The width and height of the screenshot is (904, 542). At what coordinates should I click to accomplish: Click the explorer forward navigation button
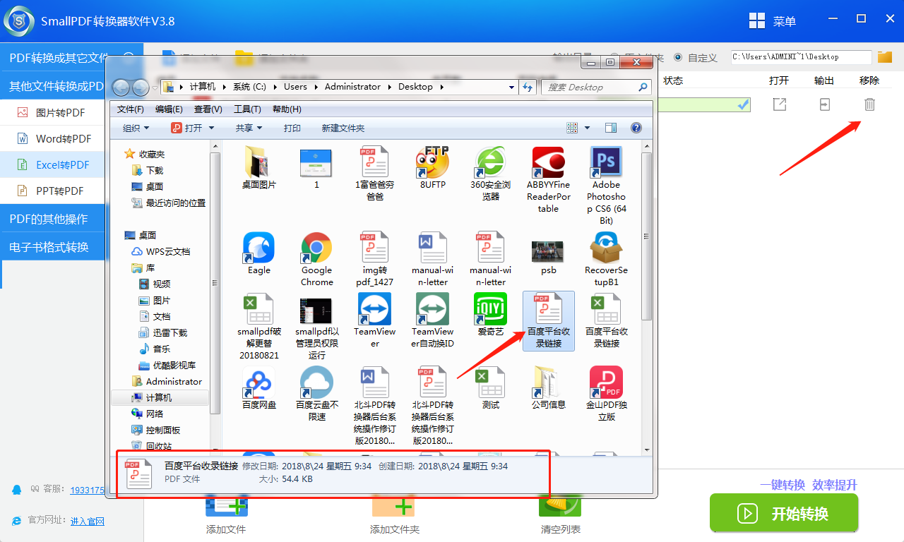pos(141,88)
